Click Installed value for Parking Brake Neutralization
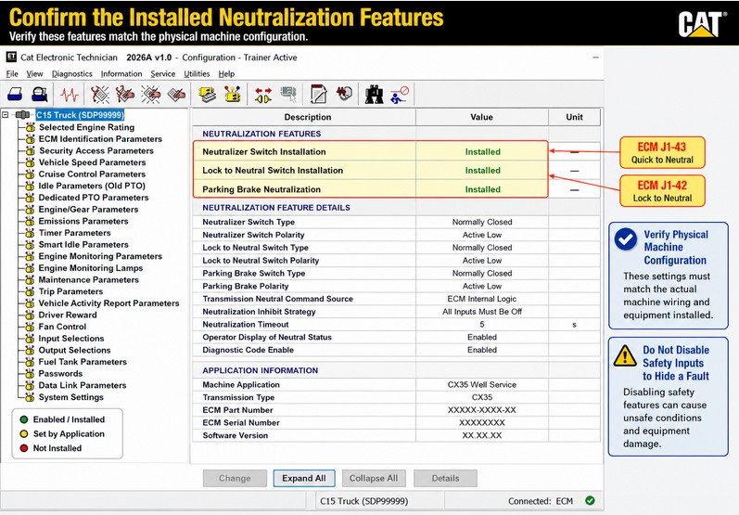The image size is (739, 515). 482,189
